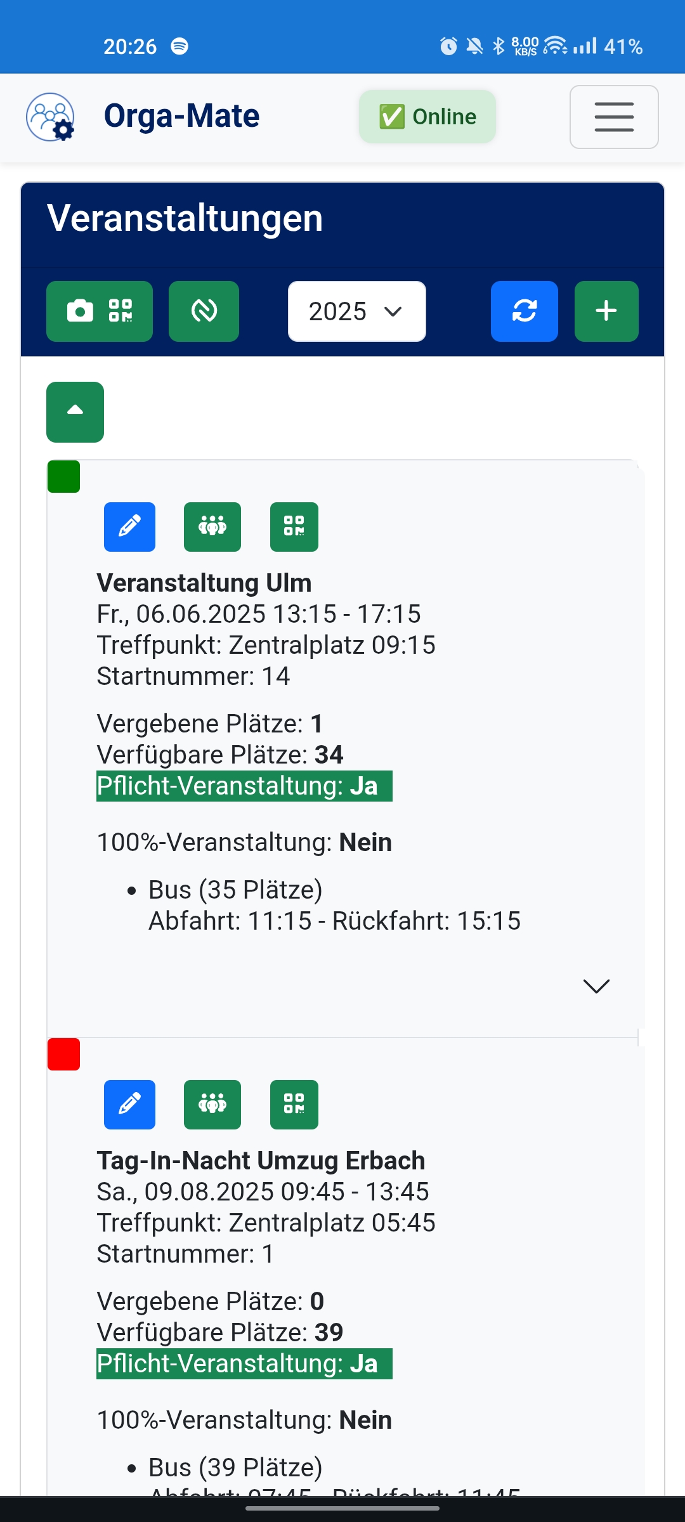
Task: Edit Veranstaltung Ulm with pencil icon
Action: pos(129,527)
